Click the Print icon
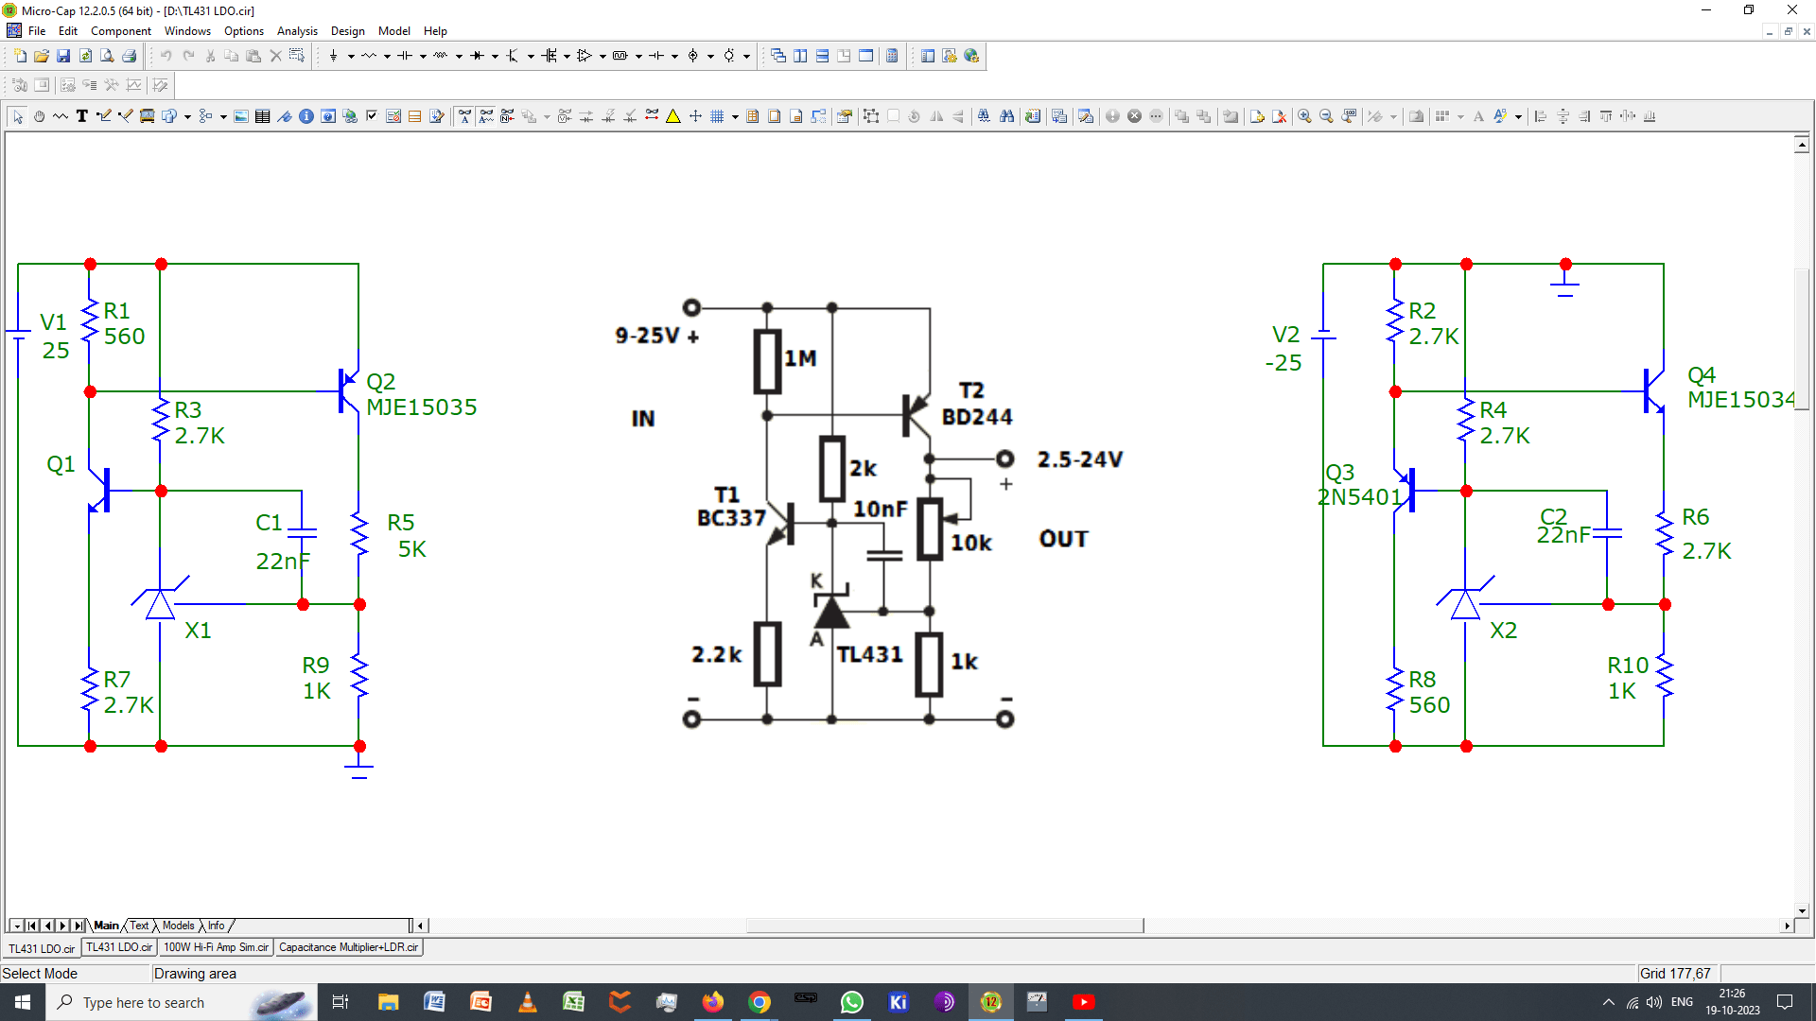This screenshot has height=1021, width=1816. (x=130, y=56)
